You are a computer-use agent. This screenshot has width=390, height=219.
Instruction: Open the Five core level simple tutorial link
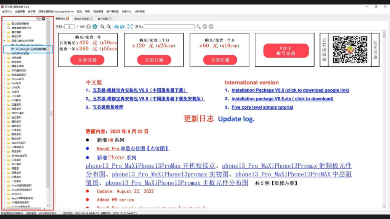(x=262, y=107)
